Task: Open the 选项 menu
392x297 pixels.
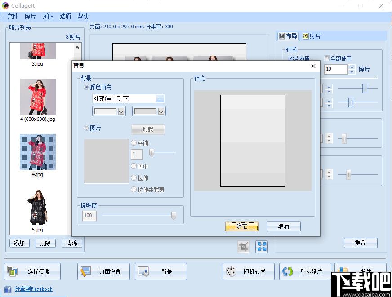Action: click(x=65, y=16)
